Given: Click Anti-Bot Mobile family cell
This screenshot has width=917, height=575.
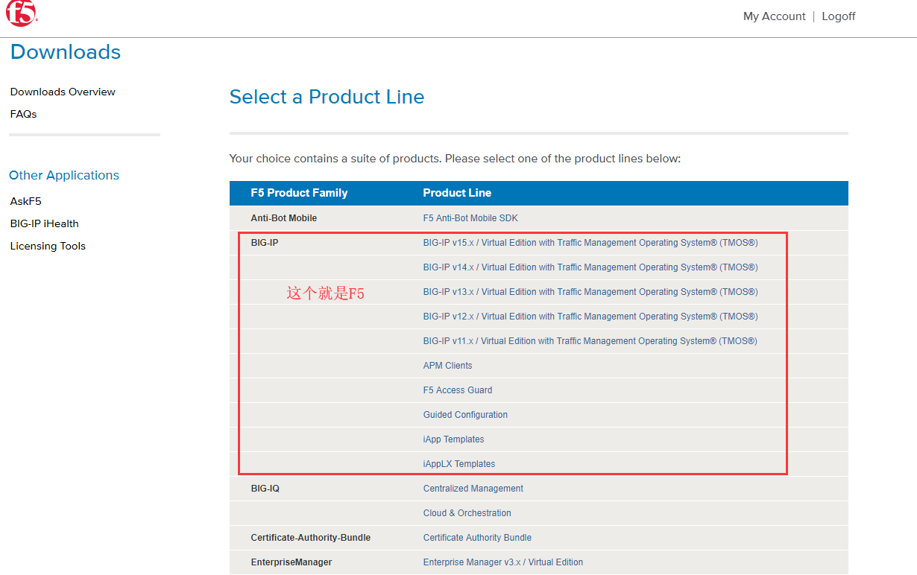Looking at the screenshot, I should point(284,218).
